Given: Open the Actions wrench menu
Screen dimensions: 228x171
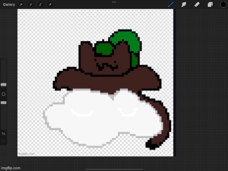Looking at the screenshot, I should 21,4.
